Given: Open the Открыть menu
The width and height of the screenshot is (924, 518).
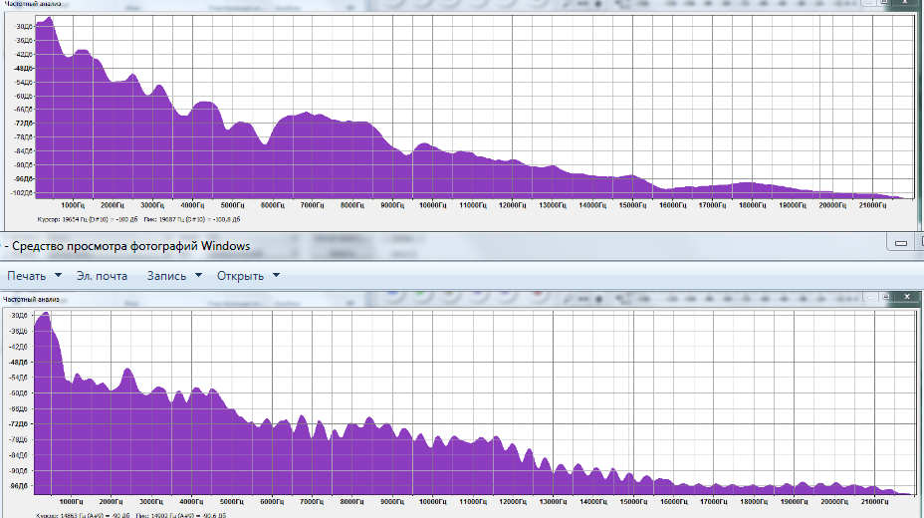Looking at the screenshot, I should tap(240, 276).
